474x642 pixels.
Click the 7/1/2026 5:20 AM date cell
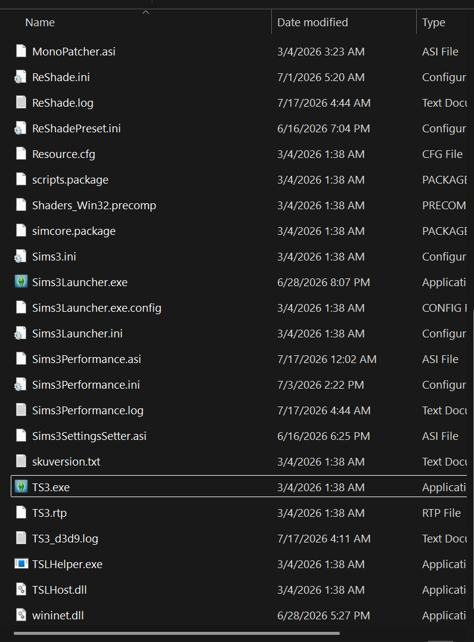pyautogui.click(x=321, y=77)
